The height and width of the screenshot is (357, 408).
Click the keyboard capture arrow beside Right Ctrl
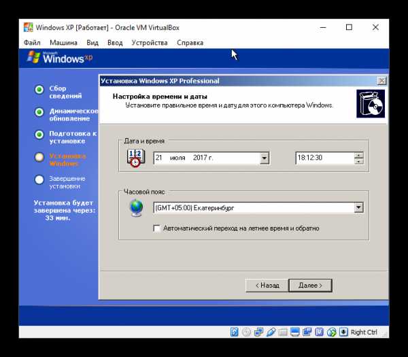pos(342,332)
